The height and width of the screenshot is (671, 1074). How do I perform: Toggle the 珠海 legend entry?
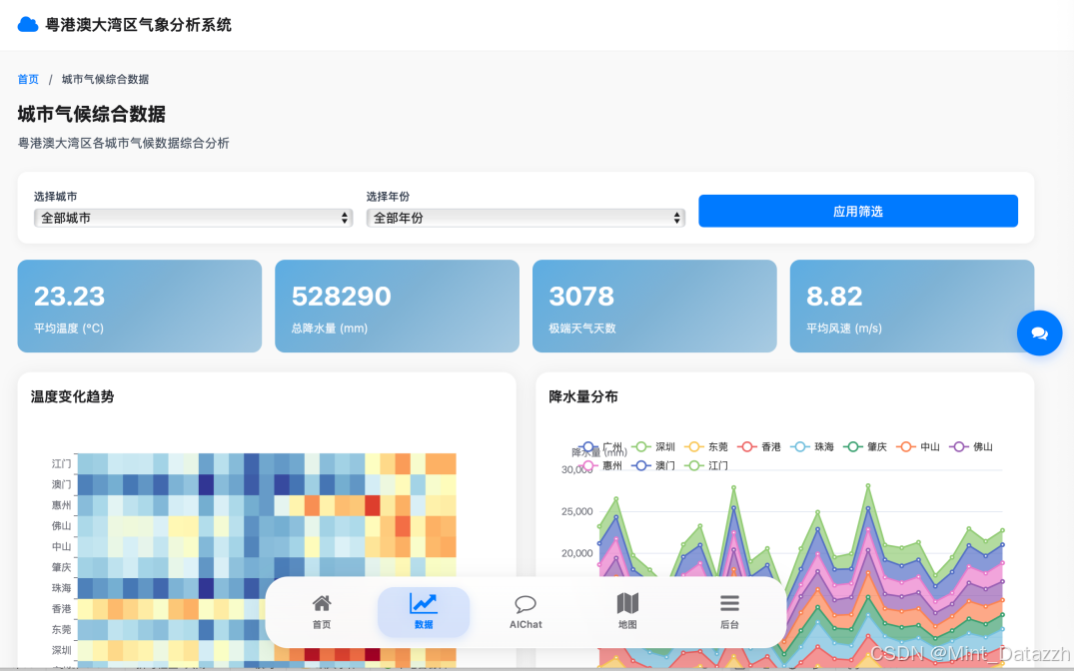pyautogui.click(x=811, y=447)
